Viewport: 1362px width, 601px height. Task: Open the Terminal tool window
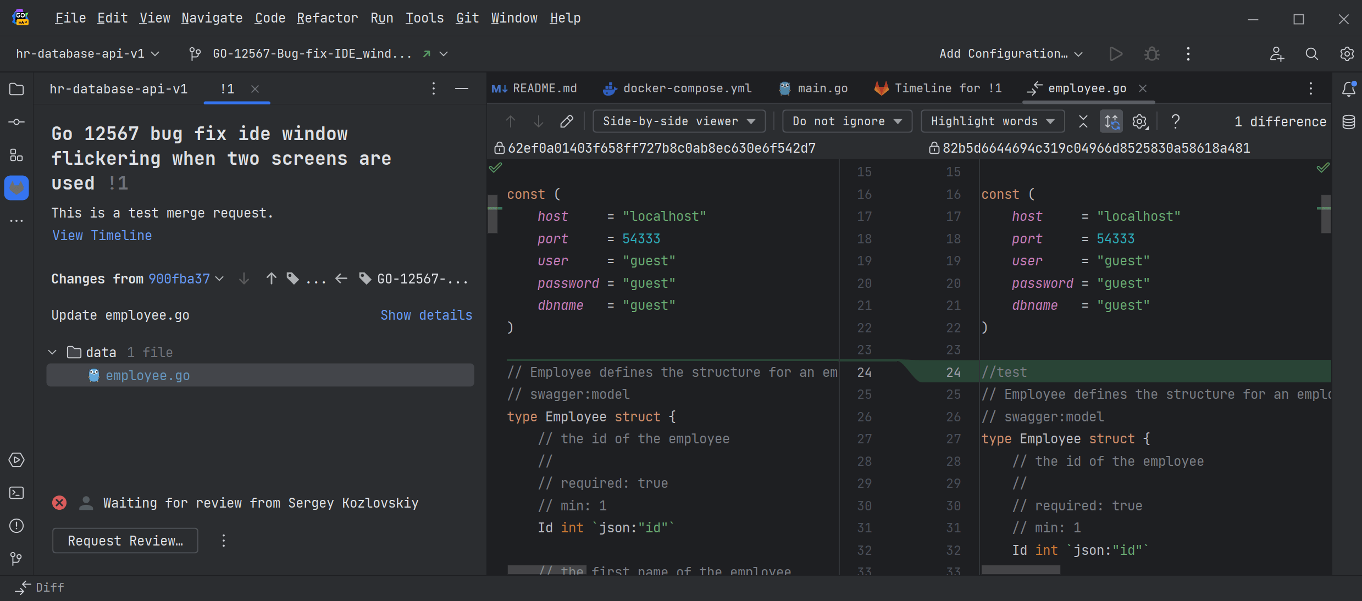[x=16, y=493]
